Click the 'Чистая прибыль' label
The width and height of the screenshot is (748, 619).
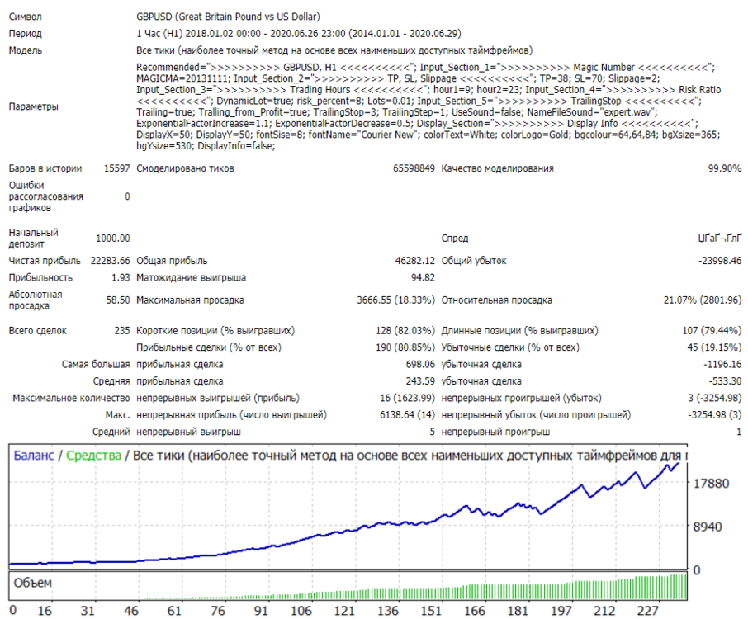coord(45,261)
